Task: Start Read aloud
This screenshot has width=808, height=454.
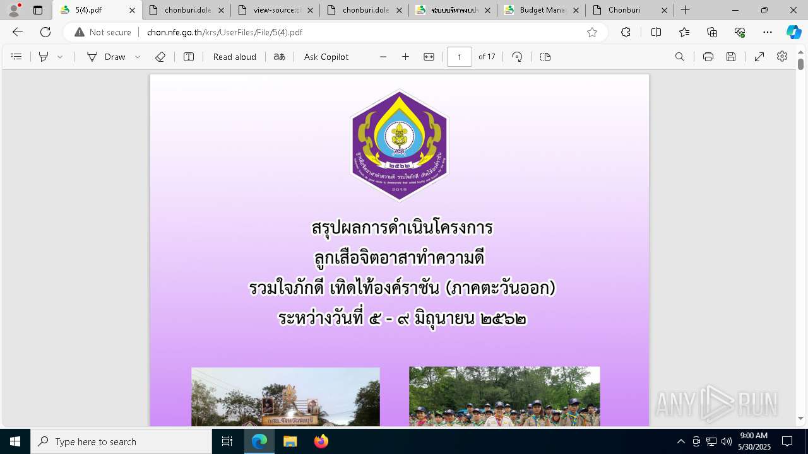Action: [x=235, y=57]
